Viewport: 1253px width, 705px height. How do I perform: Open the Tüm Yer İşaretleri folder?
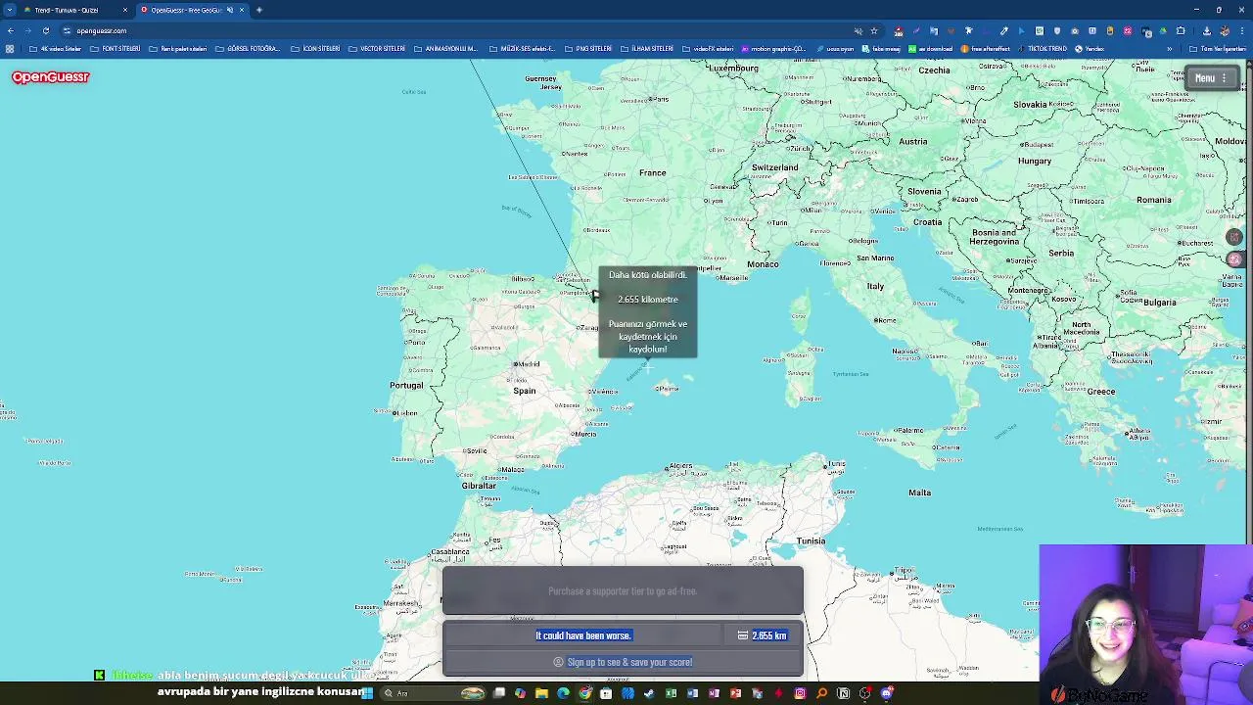1218,49
